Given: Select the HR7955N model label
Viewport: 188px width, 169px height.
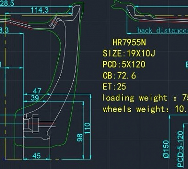Looking at the screenshot, I should (x=129, y=42).
